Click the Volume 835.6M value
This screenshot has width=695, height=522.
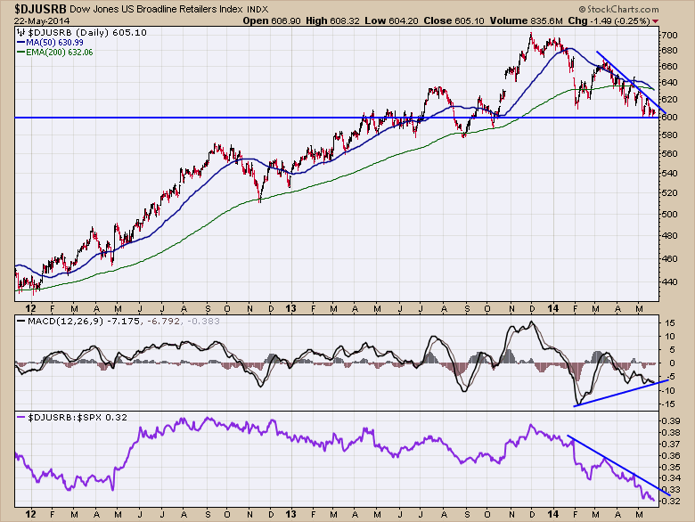point(526,20)
